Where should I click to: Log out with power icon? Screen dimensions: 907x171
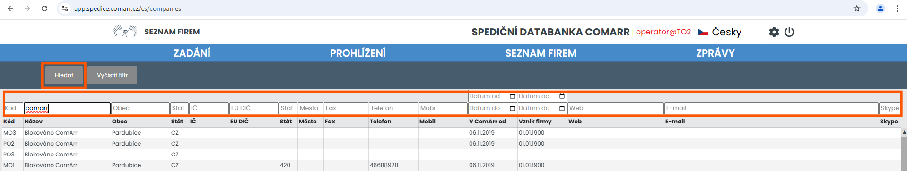tap(789, 32)
